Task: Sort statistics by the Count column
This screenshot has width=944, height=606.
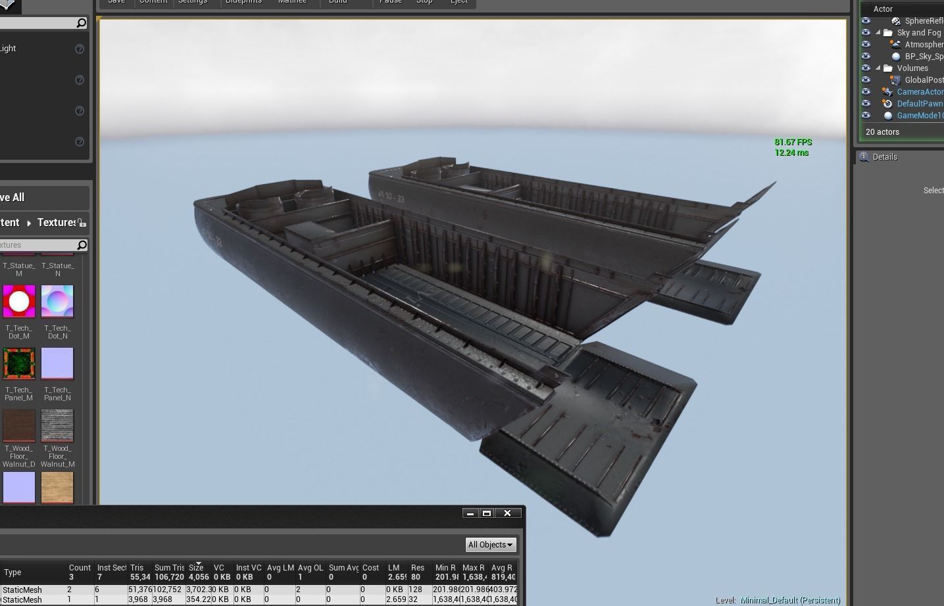Action: point(80,572)
